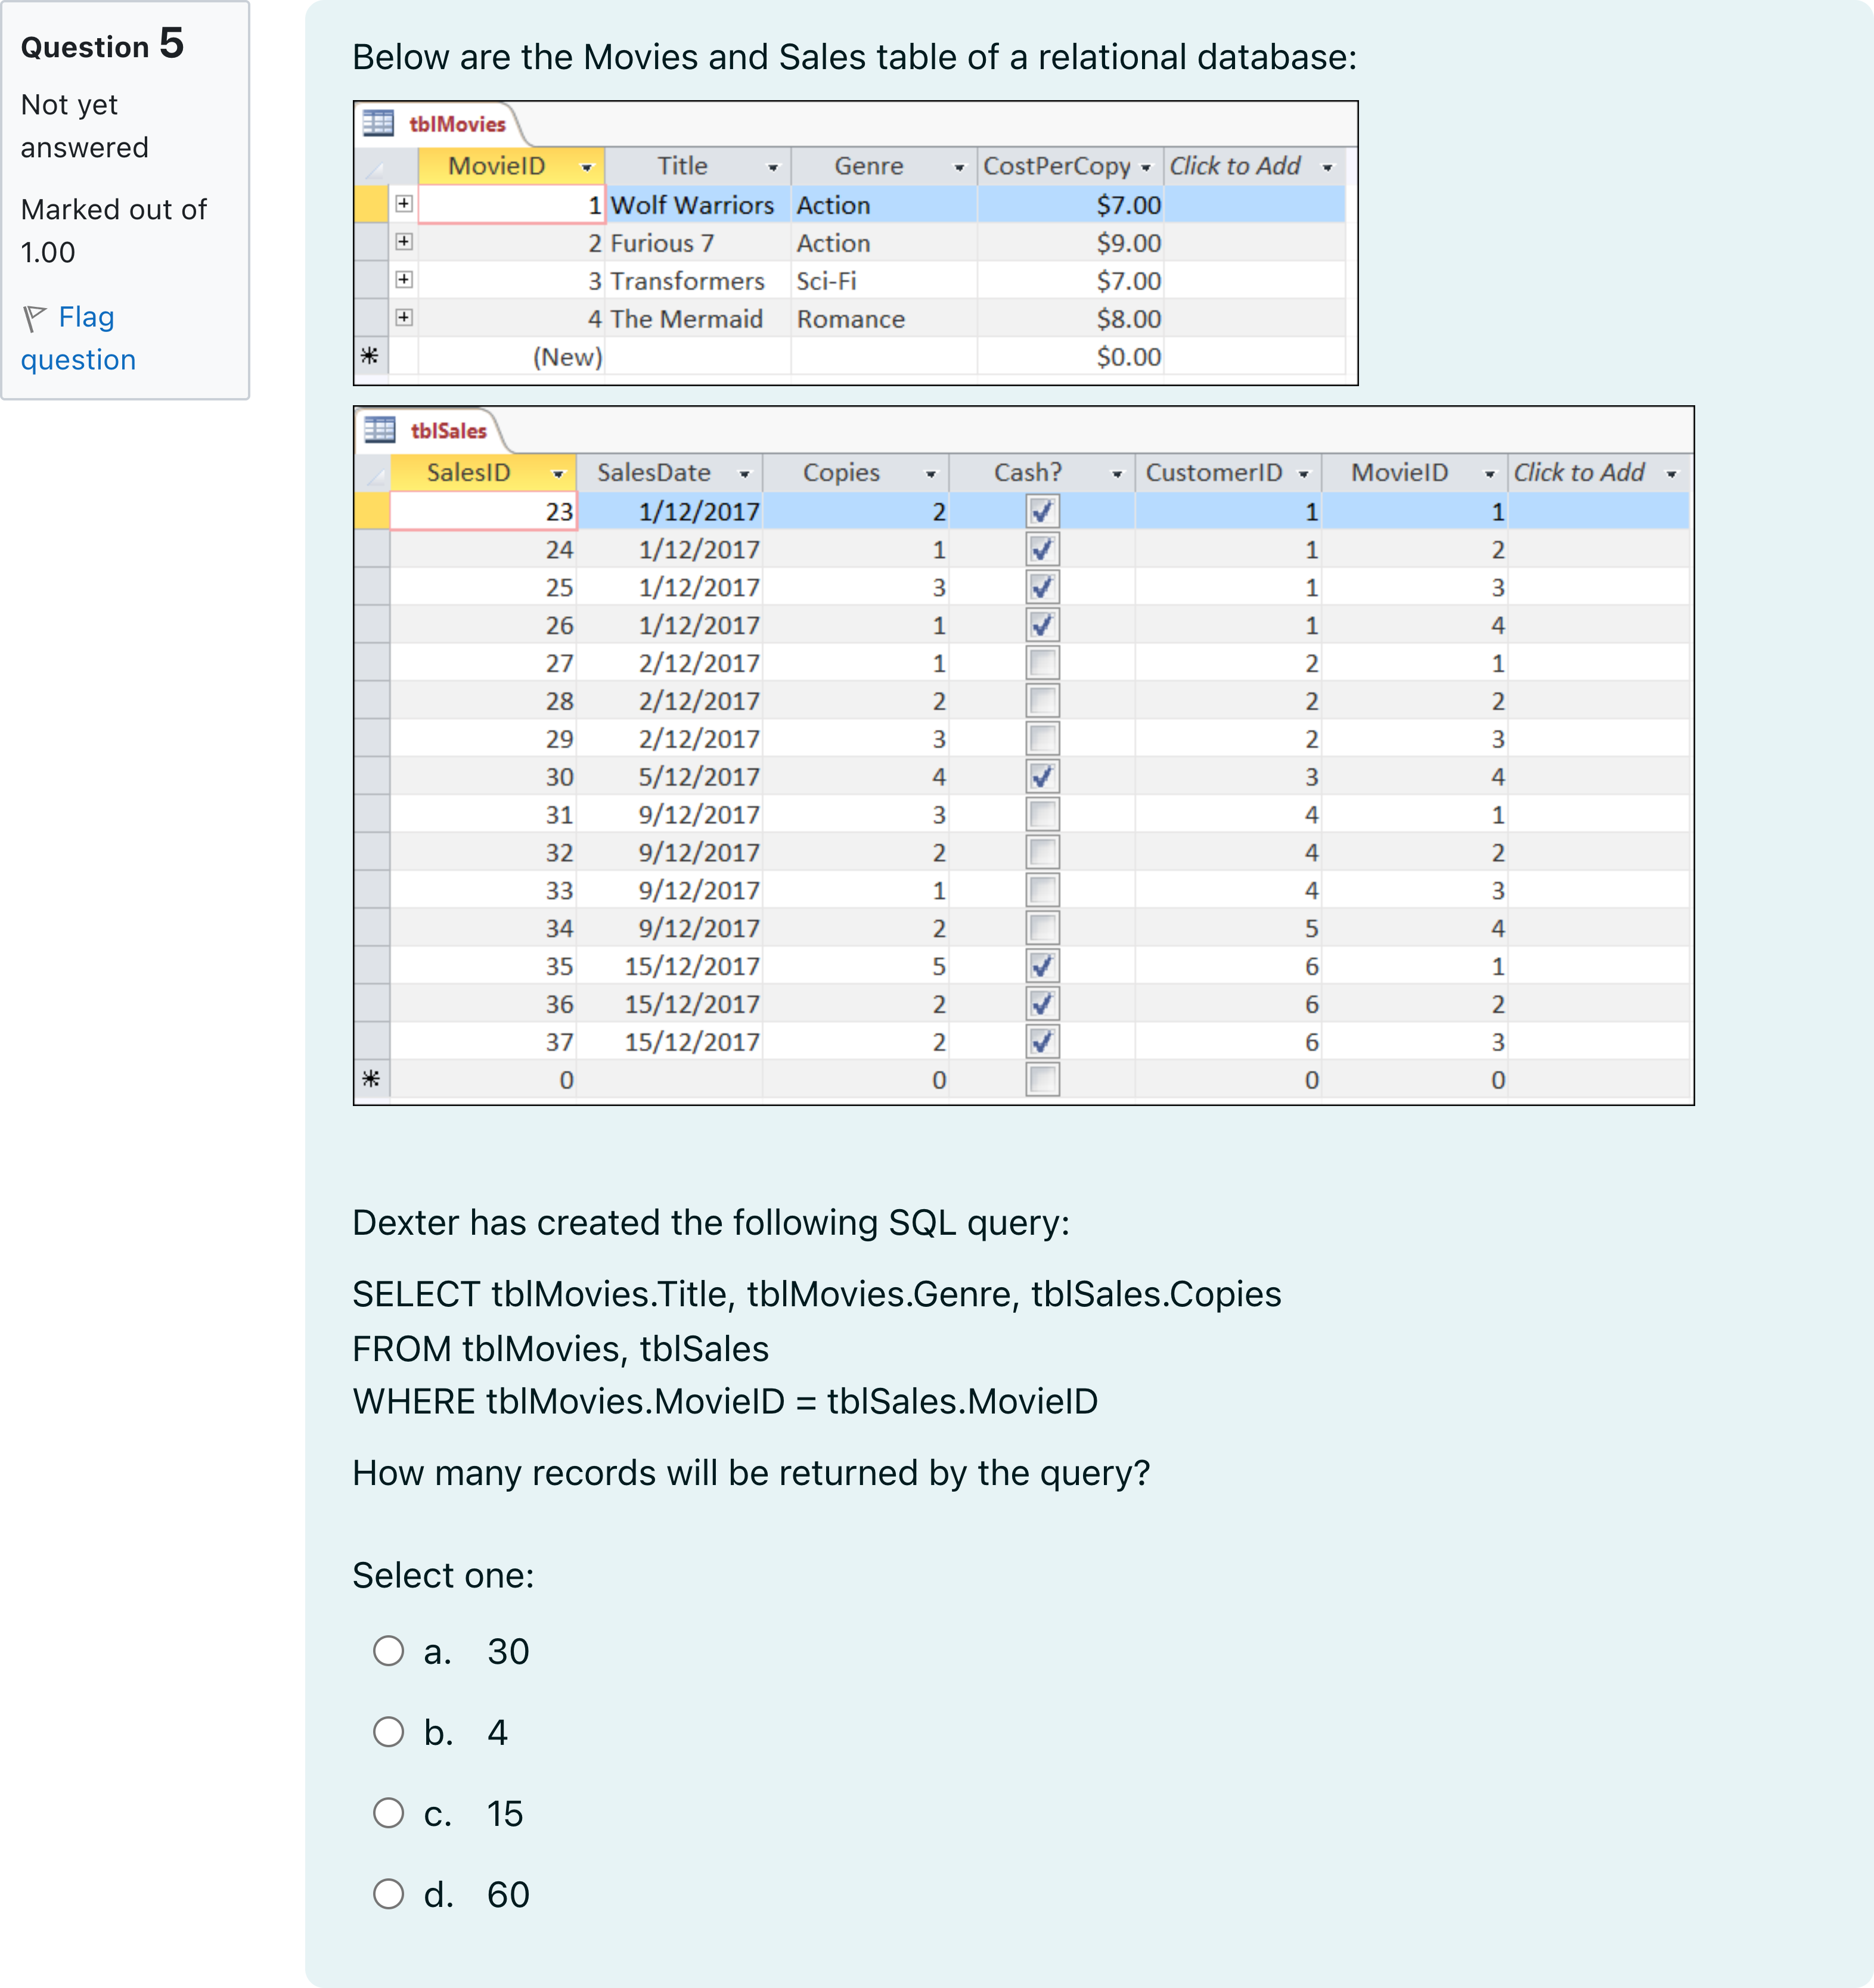1874x1988 pixels.
Task: Choose answer option c. 15
Action: [x=388, y=1813]
